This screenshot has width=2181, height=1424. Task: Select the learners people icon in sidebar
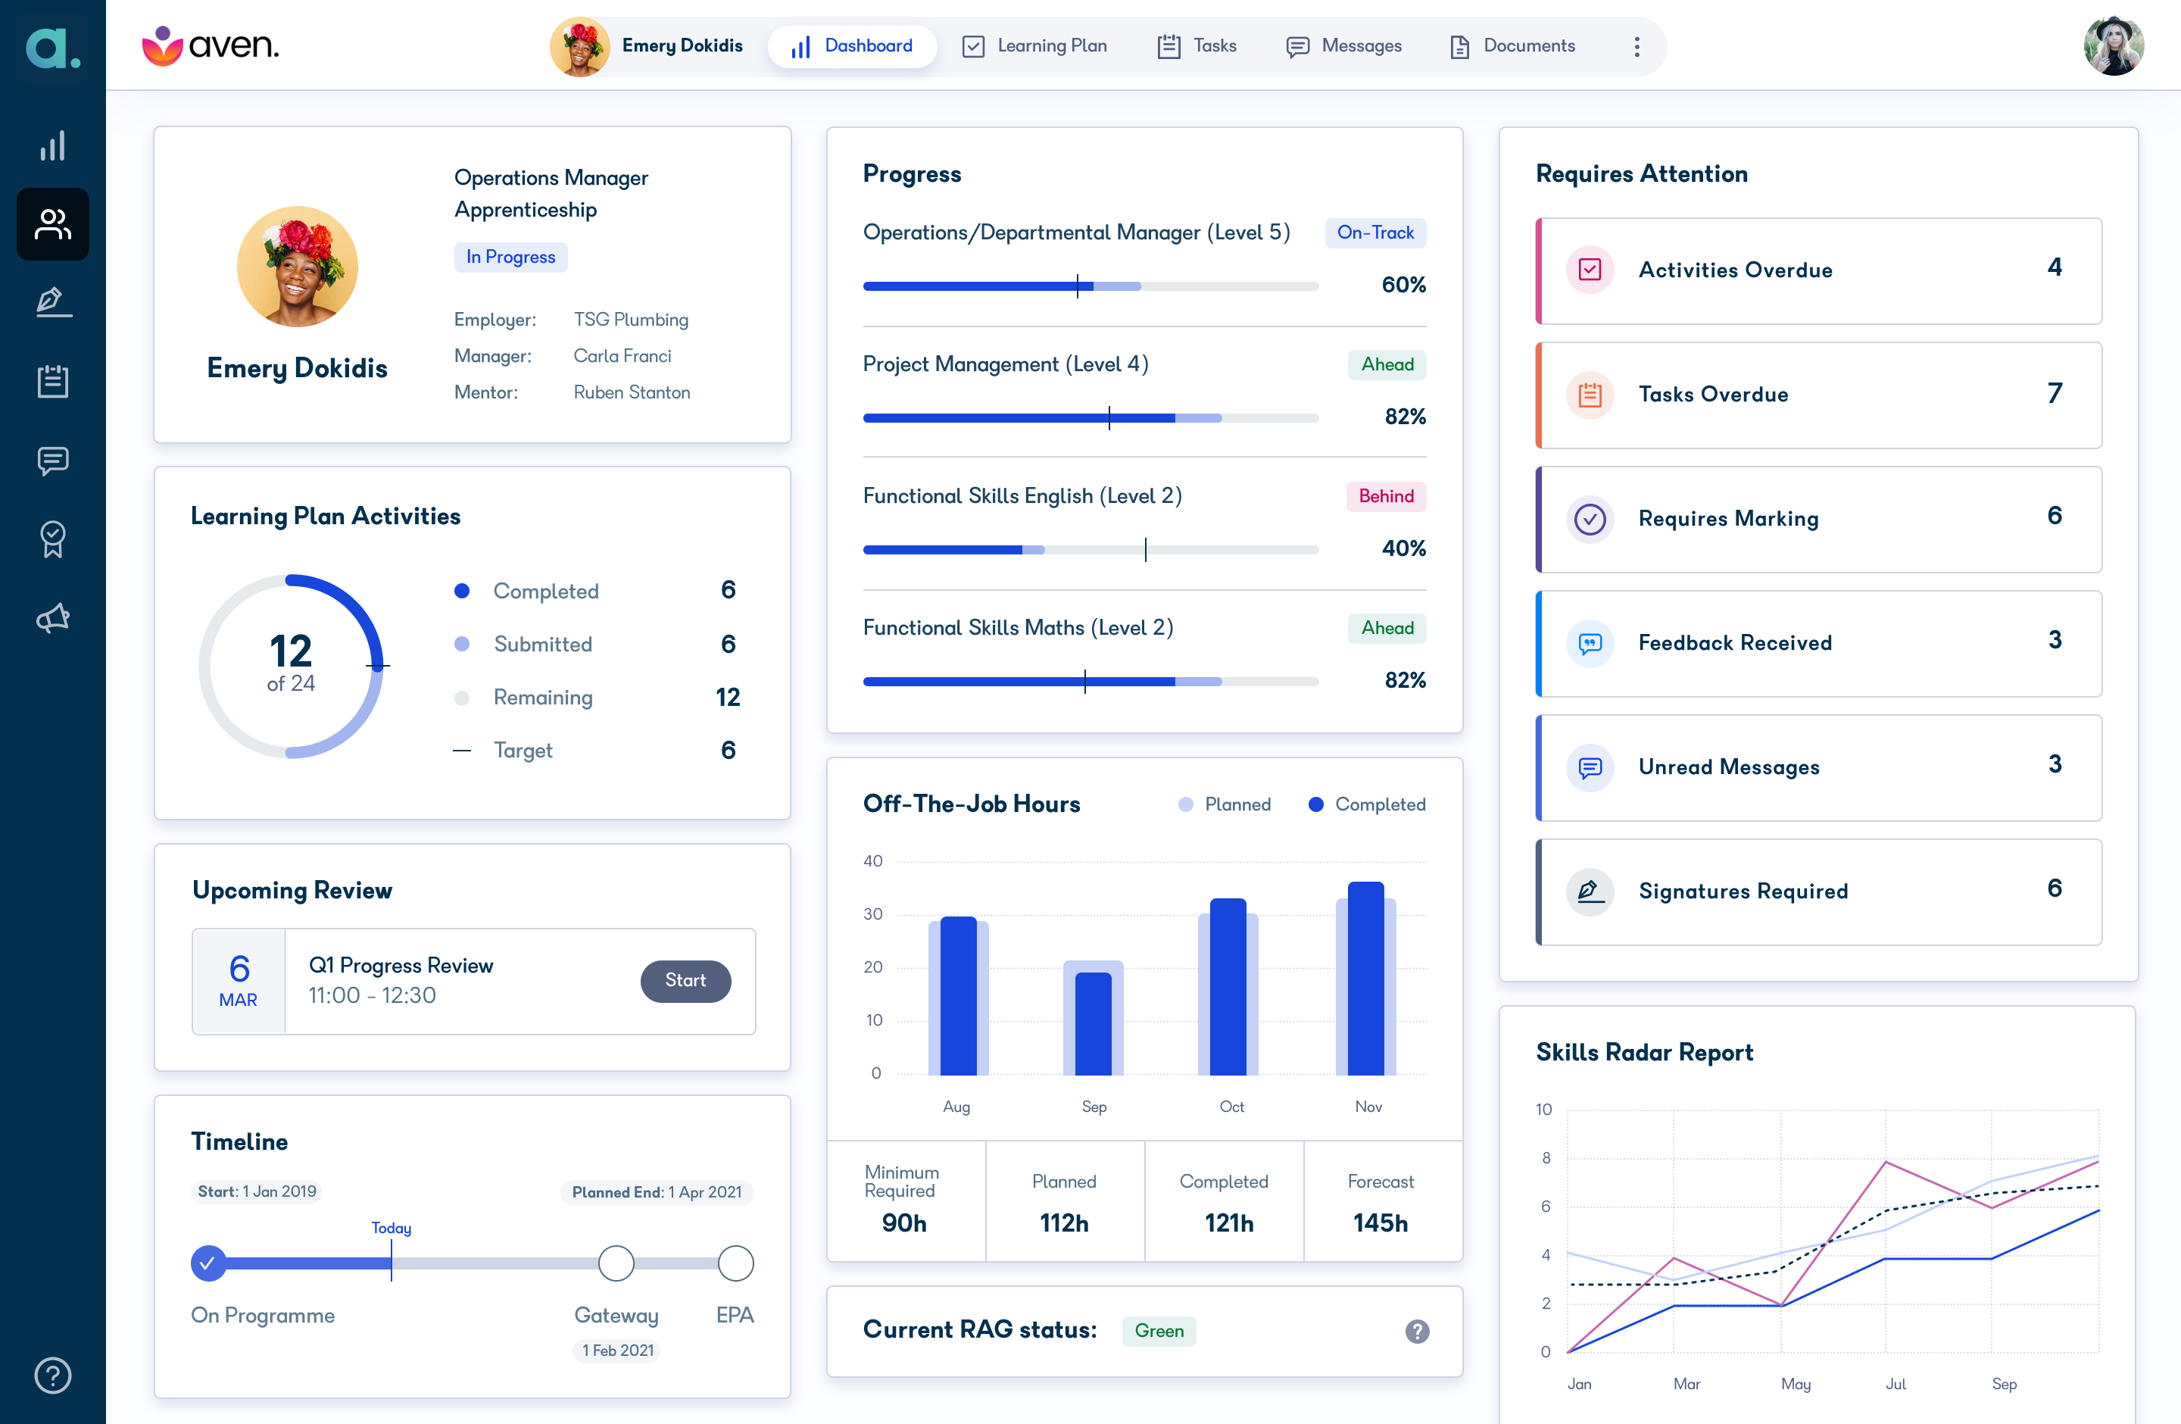pos(53,224)
